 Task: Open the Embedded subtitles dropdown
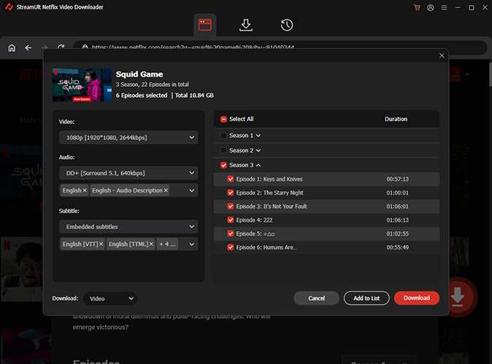coord(128,226)
